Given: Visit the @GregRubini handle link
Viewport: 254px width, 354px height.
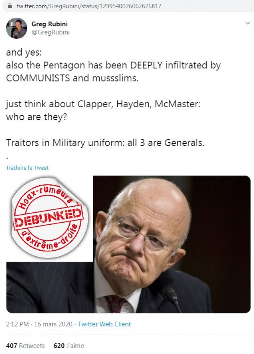Looking at the screenshot, I should pos(50,32).
